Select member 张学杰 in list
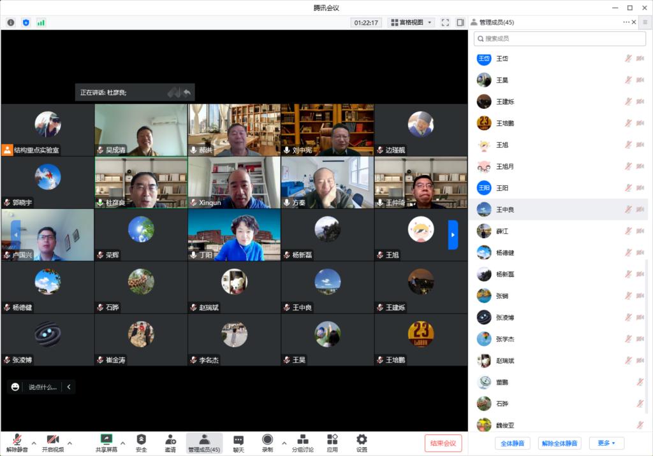653x456 pixels. point(559,339)
